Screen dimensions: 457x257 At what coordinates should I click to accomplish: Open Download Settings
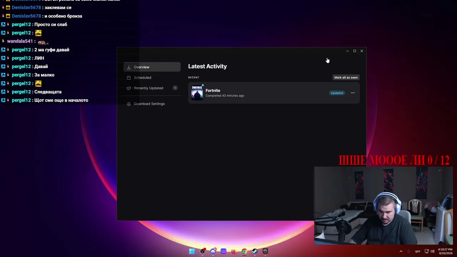click(x=152, y=104)
